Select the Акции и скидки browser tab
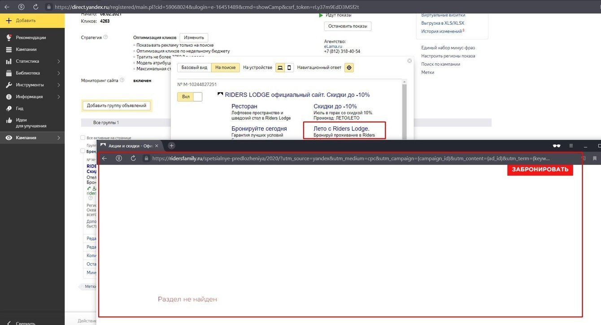The image size is (601, 325). [x=130, y=146]
